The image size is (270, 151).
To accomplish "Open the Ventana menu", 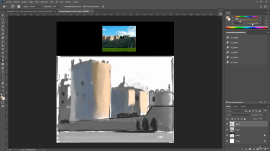I will tap(68, 2).
